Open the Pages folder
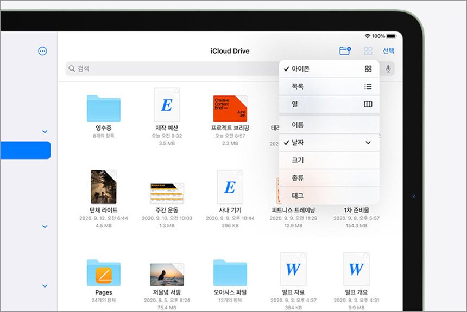The height and width of the screenshot is (312, 467). click(x=104, y=273)
